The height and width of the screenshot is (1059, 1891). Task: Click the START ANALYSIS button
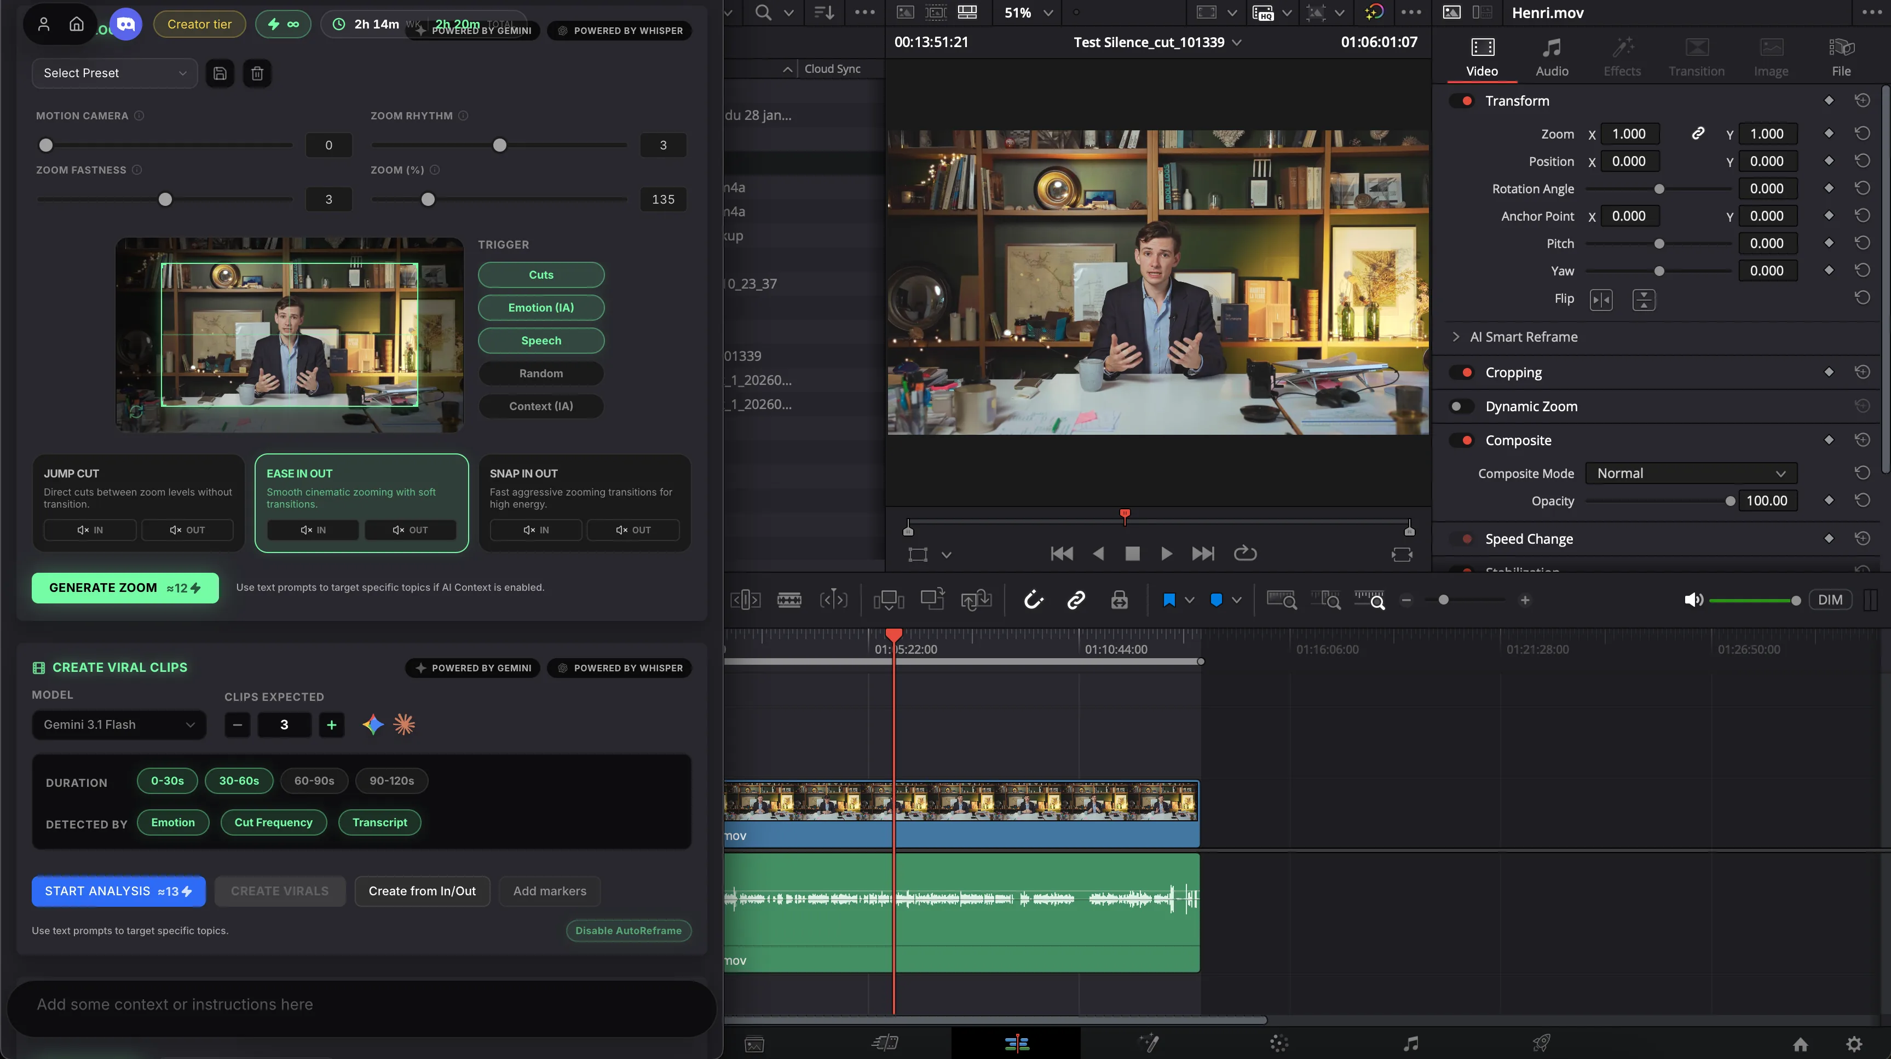coord(118,891)
